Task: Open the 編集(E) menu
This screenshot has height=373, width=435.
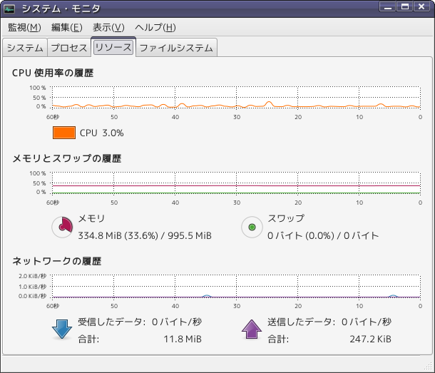Action: [x=67, y=28]
